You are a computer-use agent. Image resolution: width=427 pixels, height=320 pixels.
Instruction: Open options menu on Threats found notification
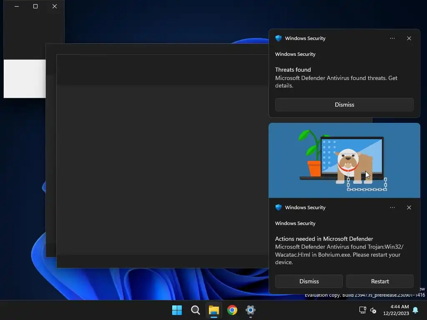392,38
